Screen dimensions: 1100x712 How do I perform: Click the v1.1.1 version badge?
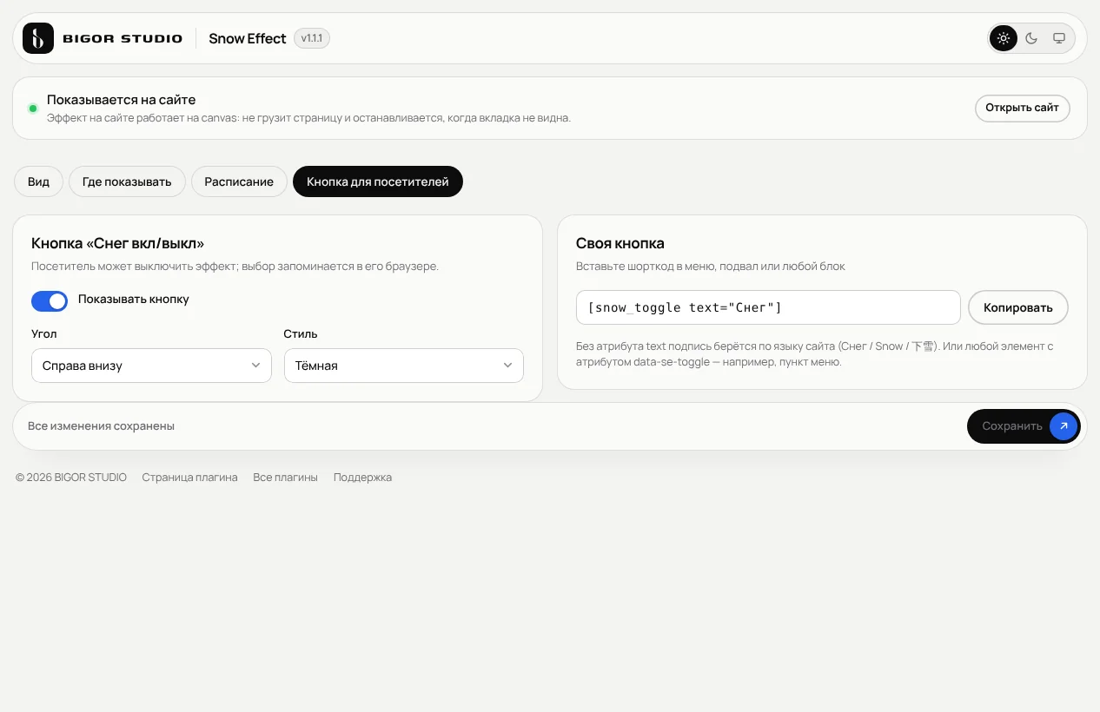click(312, 38)
